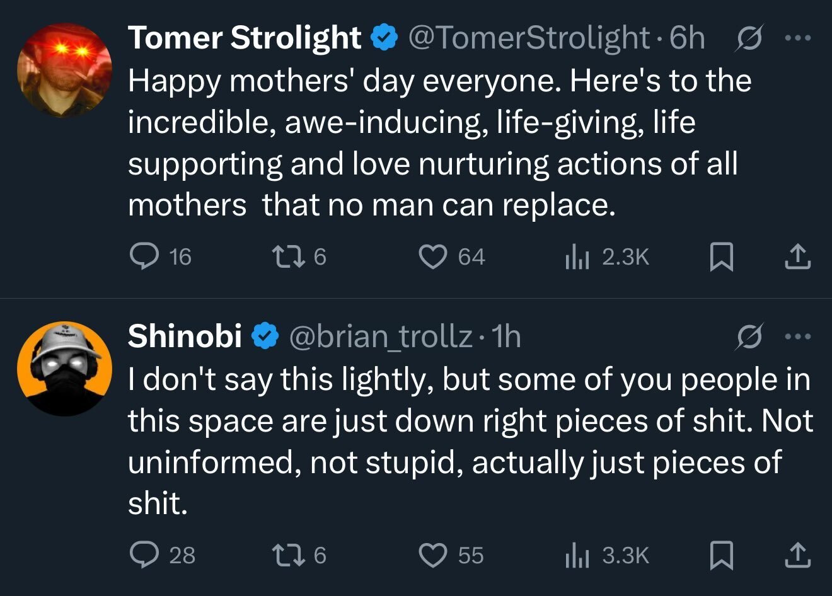
Task: Open Shinobi's avatar with orange background
Action: pyautogui.click(x=64, y=369)
